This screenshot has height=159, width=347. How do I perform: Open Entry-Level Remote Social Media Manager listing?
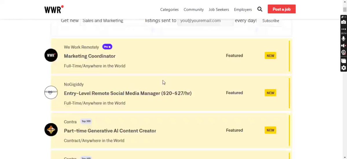coord(128,93)
